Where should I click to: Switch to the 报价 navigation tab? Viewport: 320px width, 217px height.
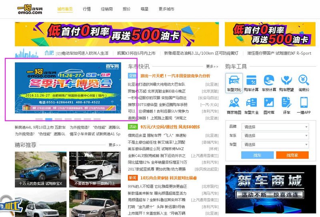(x=126, y=9)
